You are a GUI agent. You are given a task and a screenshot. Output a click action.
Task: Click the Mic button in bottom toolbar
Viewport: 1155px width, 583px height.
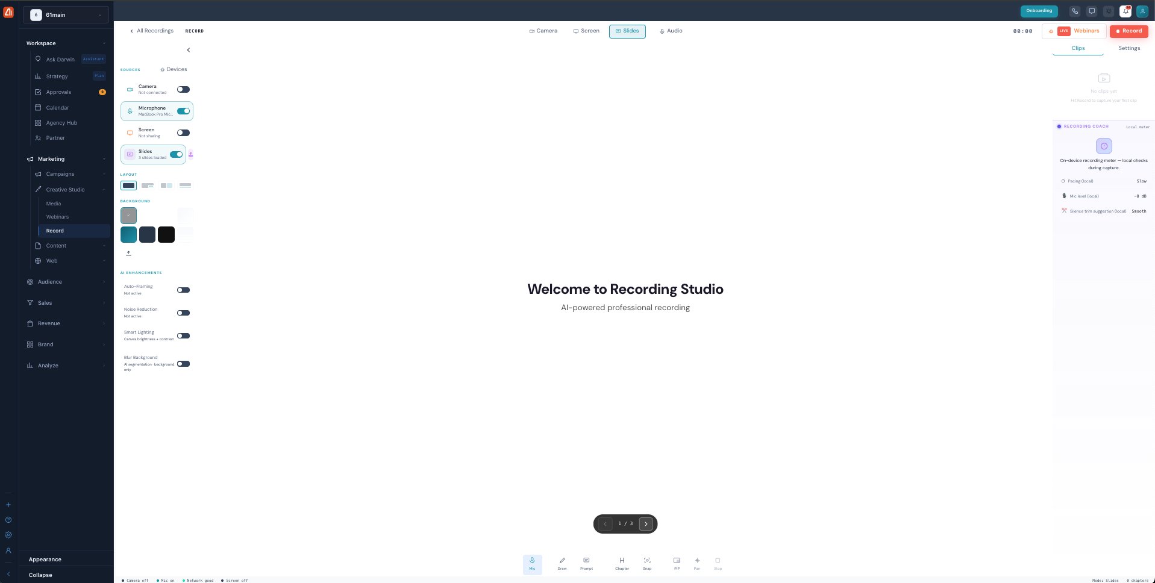532,564
